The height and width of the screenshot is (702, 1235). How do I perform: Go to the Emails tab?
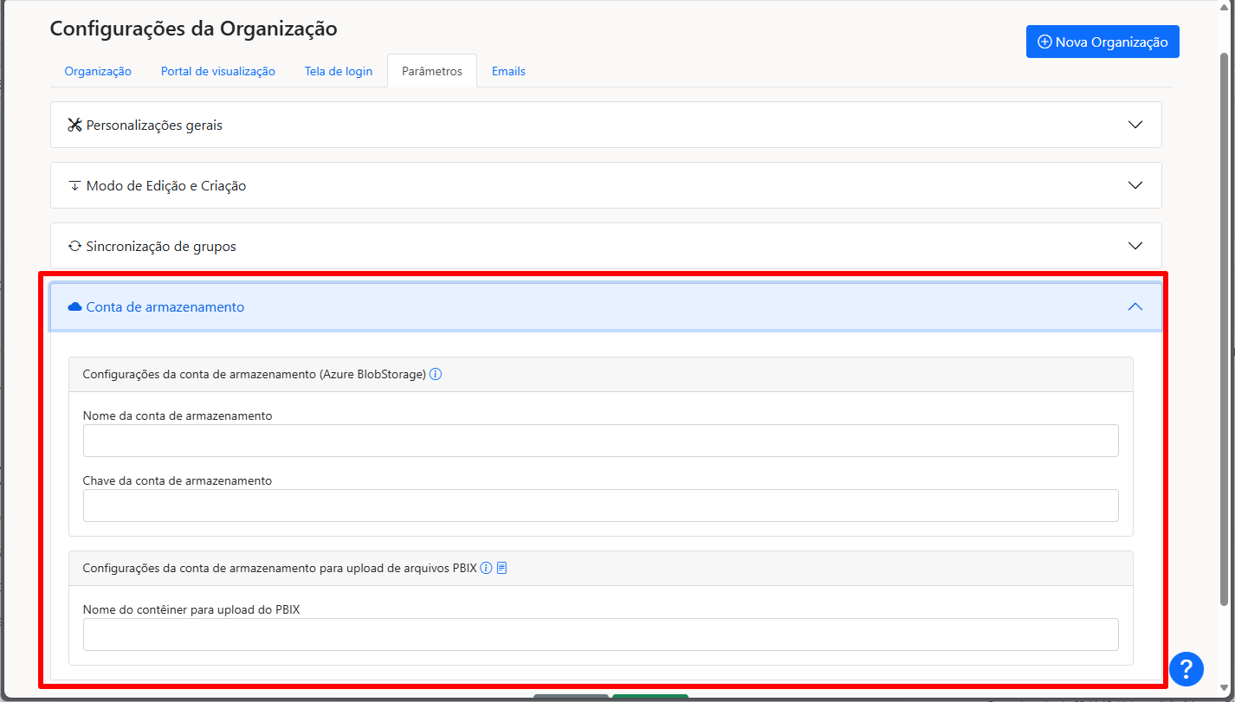coord(508,71)
